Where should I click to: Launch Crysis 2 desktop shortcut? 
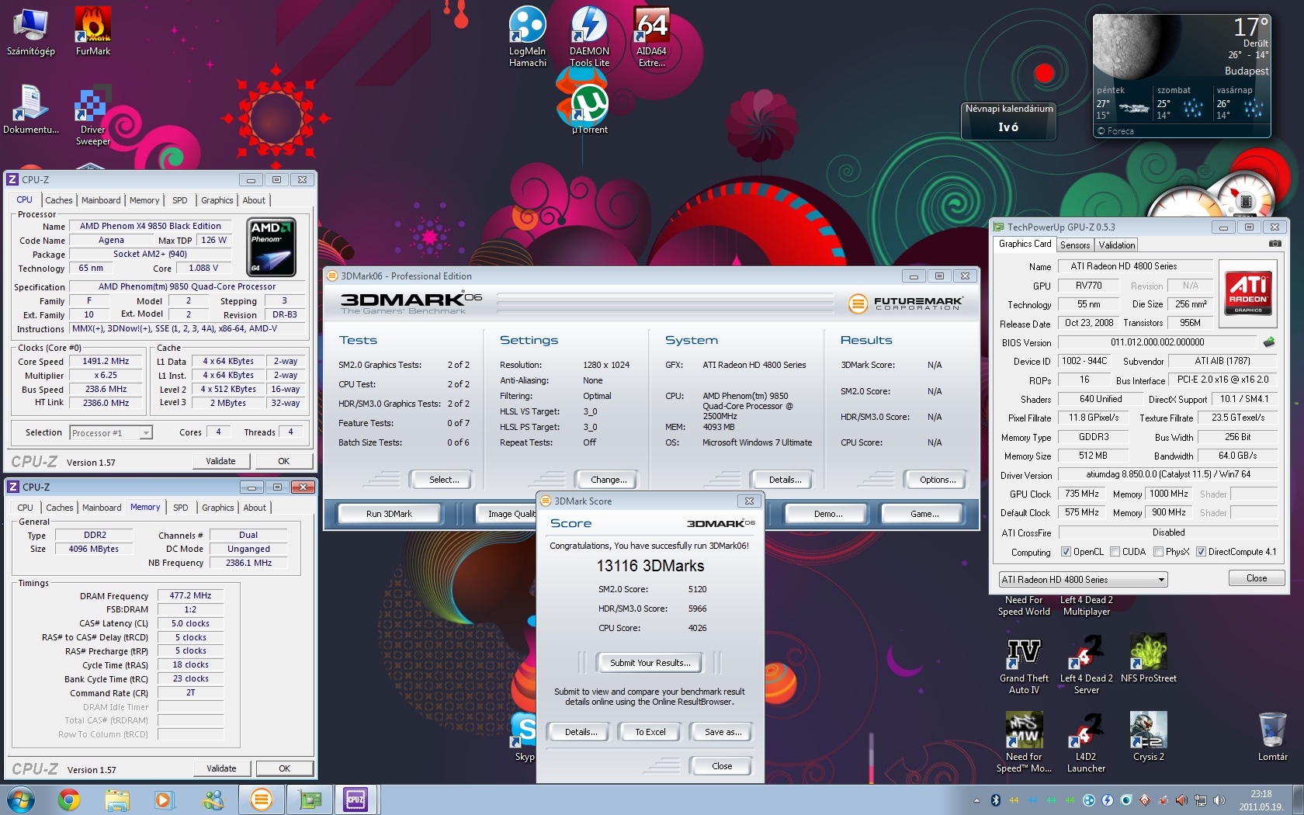1149,737
